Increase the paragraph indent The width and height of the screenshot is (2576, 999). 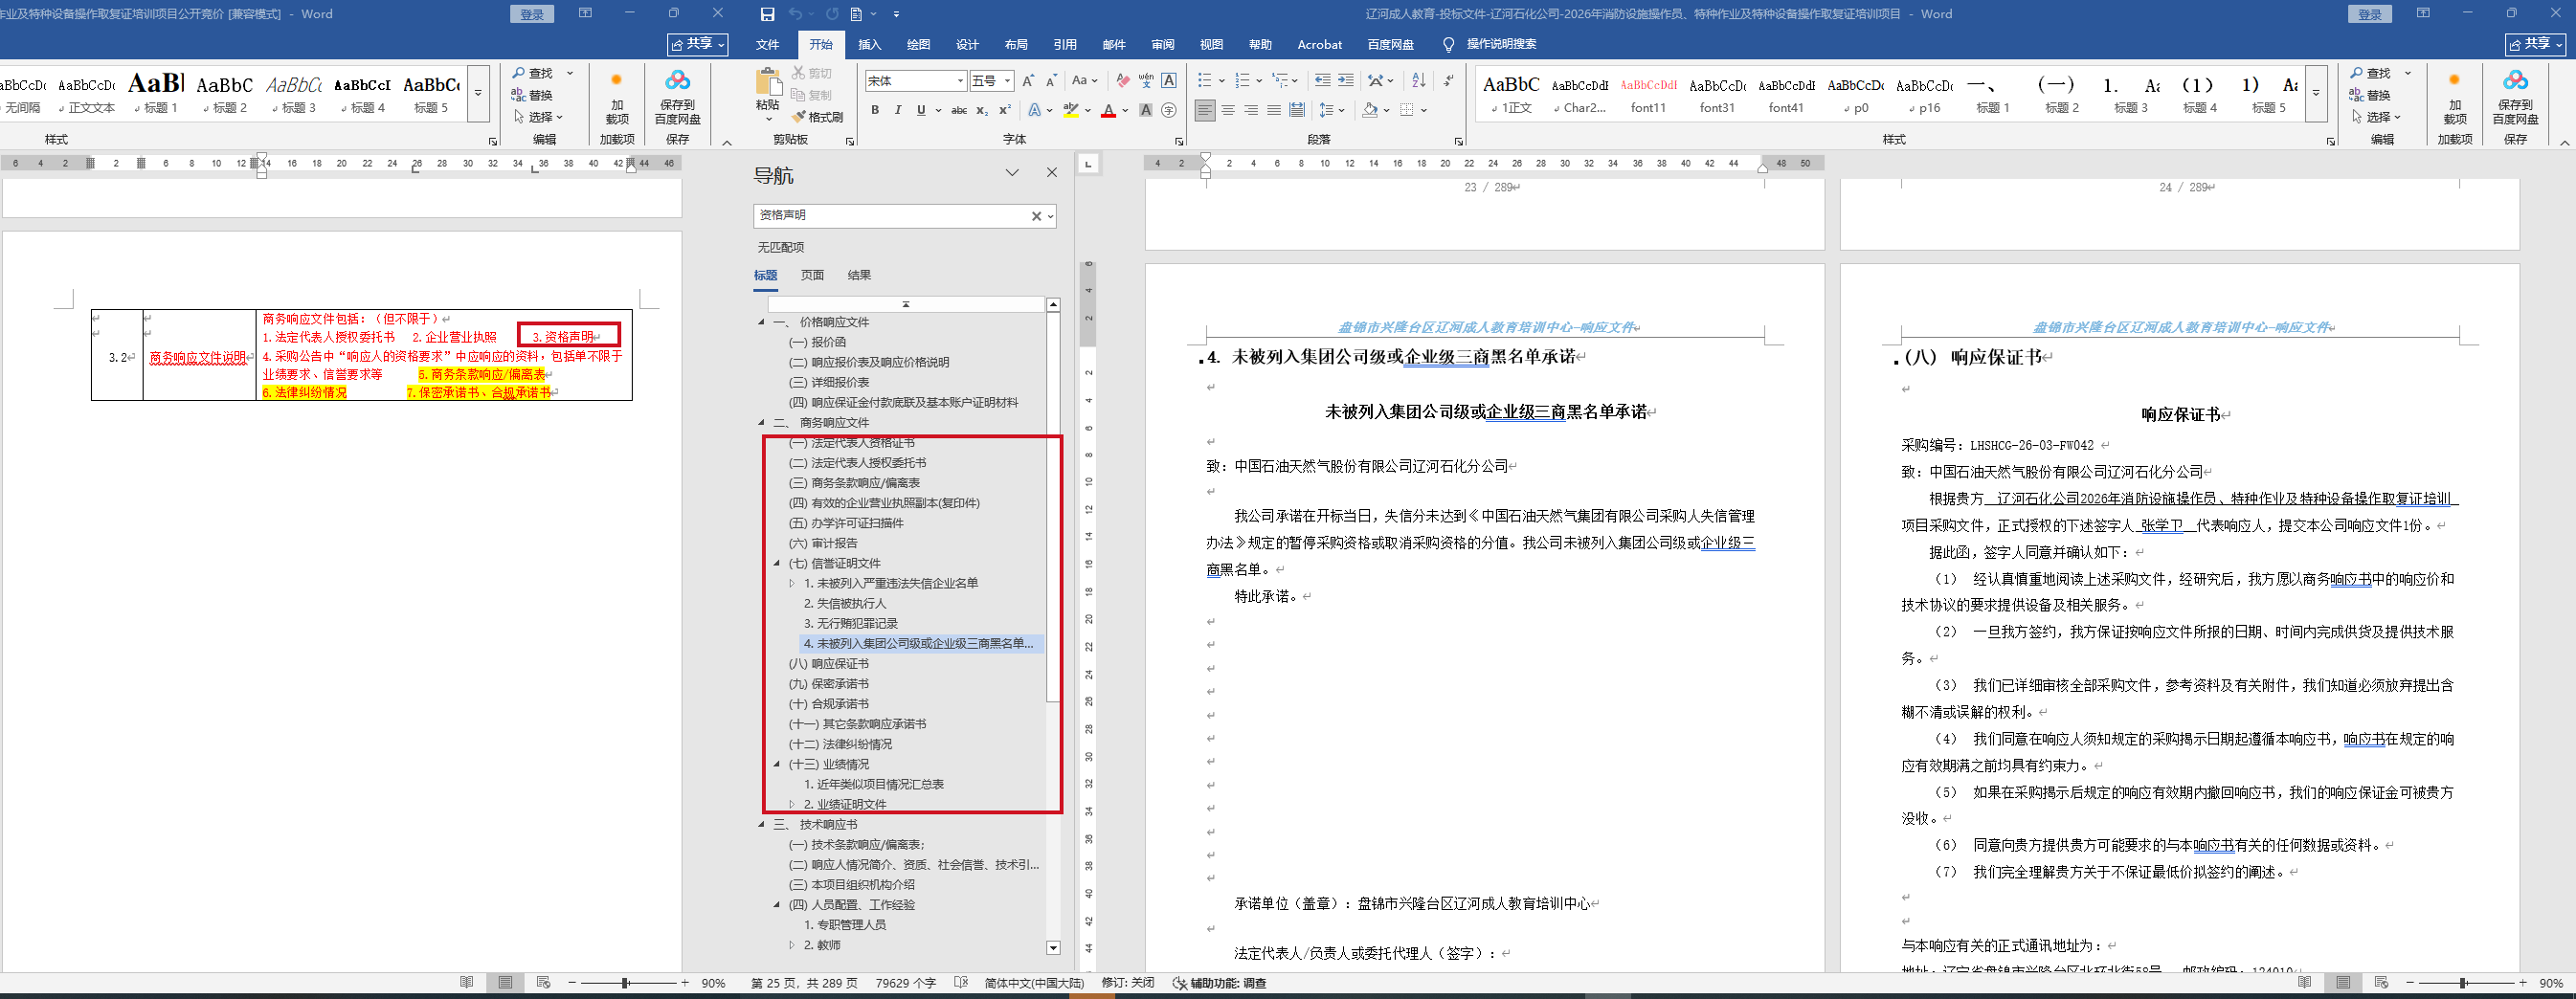click(x=1346, y=80)
